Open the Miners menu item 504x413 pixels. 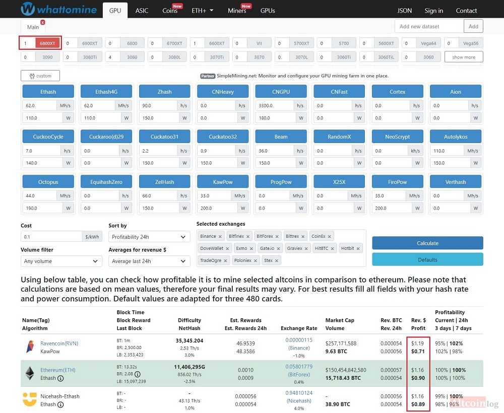pyautogui.click(x=237, y=11)
